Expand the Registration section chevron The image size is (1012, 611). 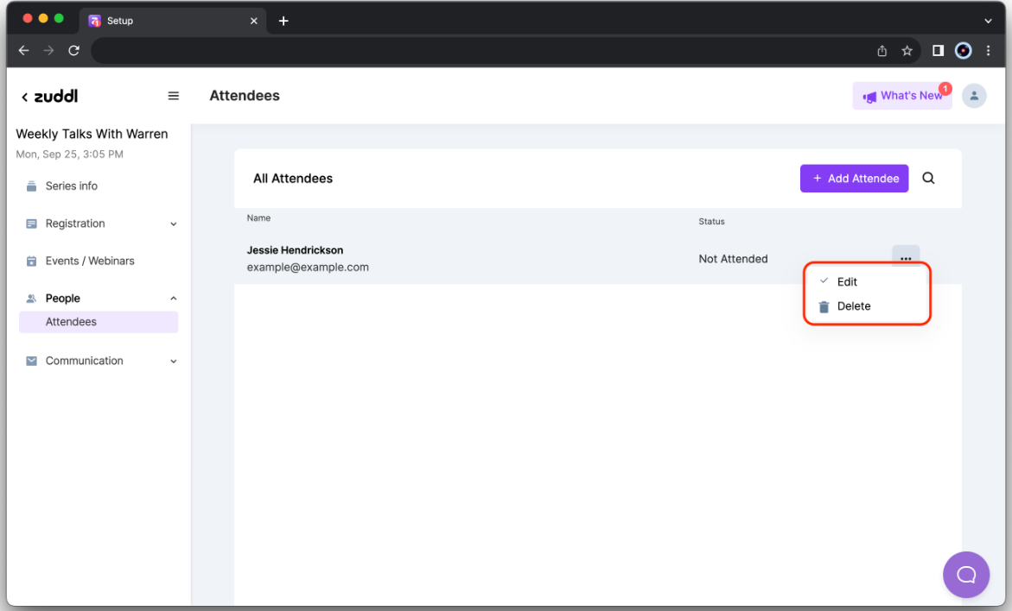coord(173,224)
